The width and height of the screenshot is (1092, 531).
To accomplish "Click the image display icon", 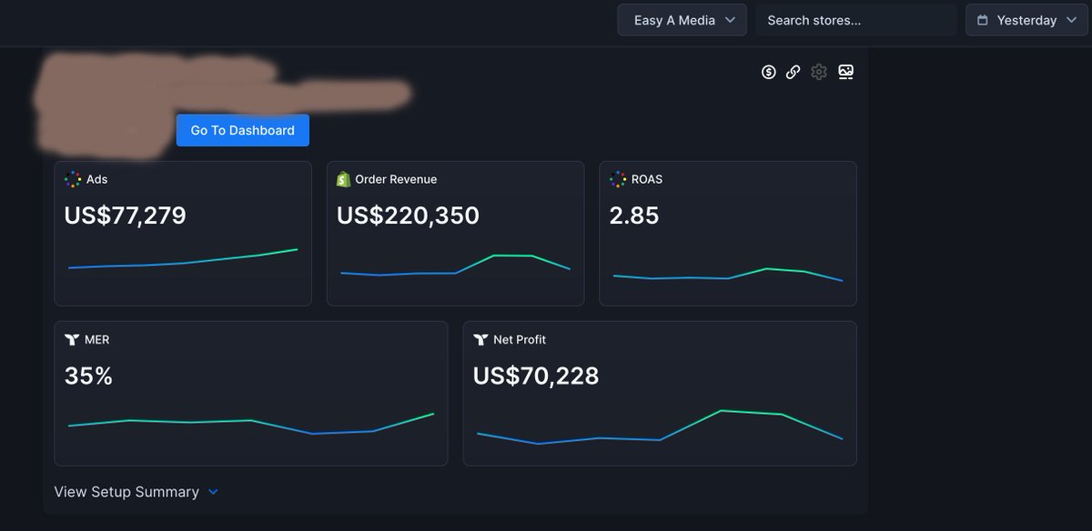I will (x=845, y=72).
